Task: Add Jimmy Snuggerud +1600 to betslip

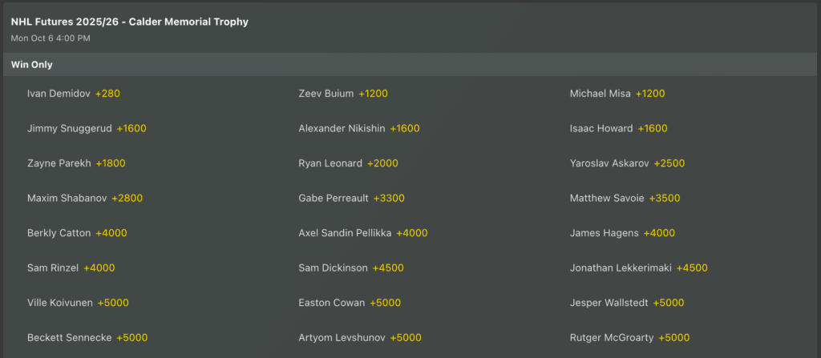Action: (131, 128)
